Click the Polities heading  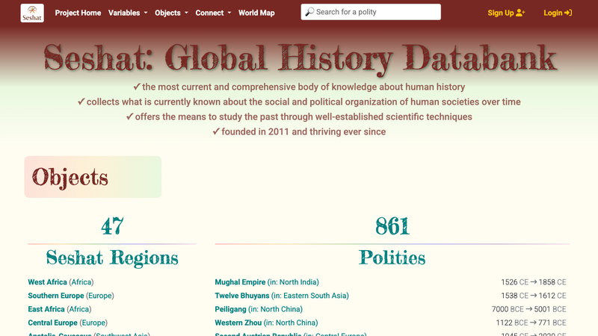click(x=392, y=258)
